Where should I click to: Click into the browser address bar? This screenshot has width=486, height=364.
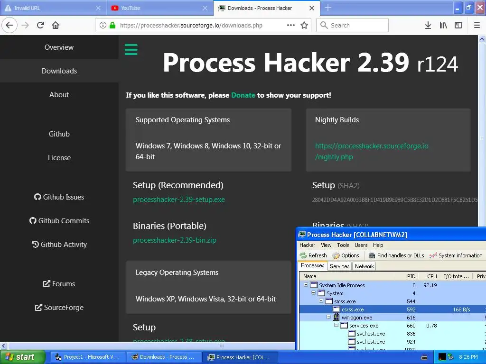coord(203,25)
